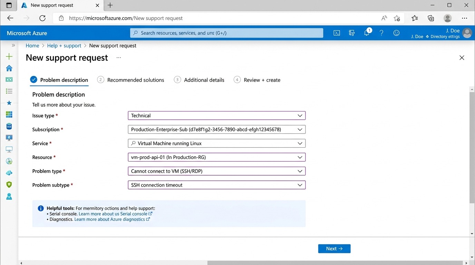Open the Problem subtype dropdown SSH connection timeout

point(216,185)
